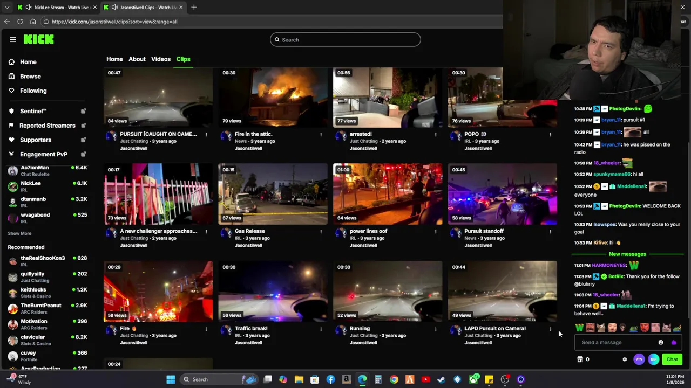Toggle lock icon next to Sentinel
This screenshot has width=691, height=388.
click(x=83, y=111)
